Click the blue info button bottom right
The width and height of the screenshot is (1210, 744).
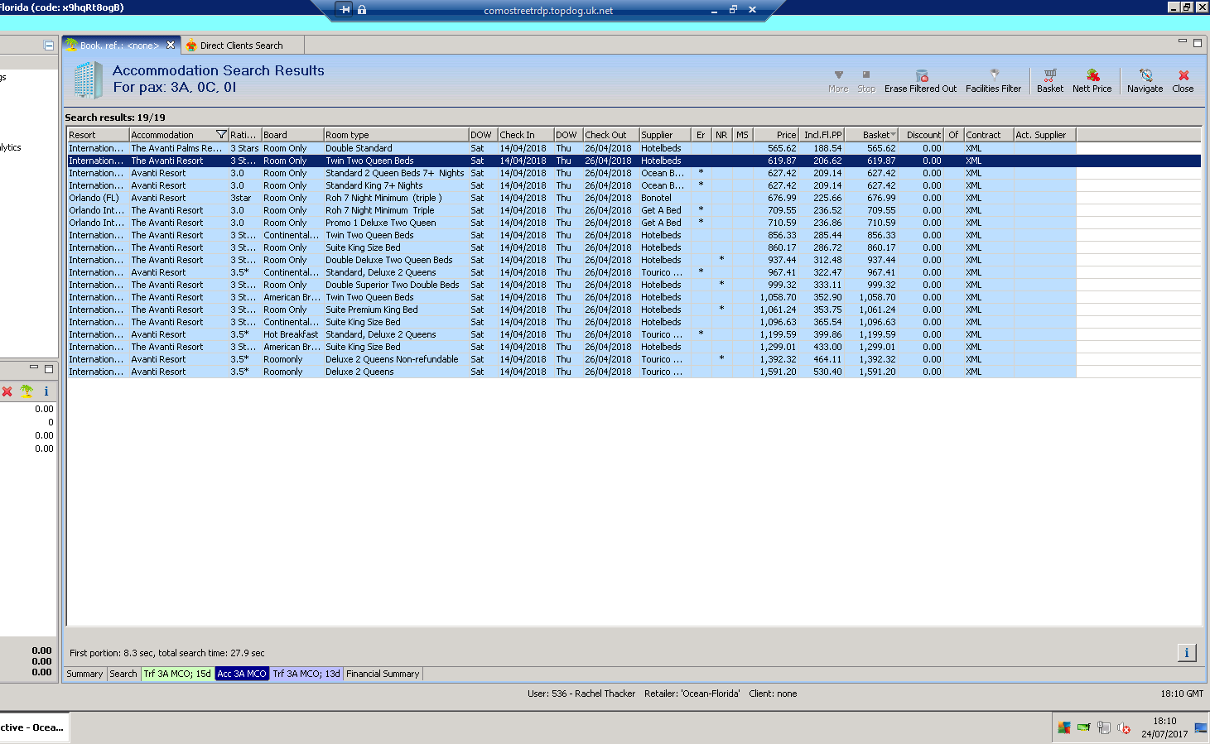point(1187,653)
